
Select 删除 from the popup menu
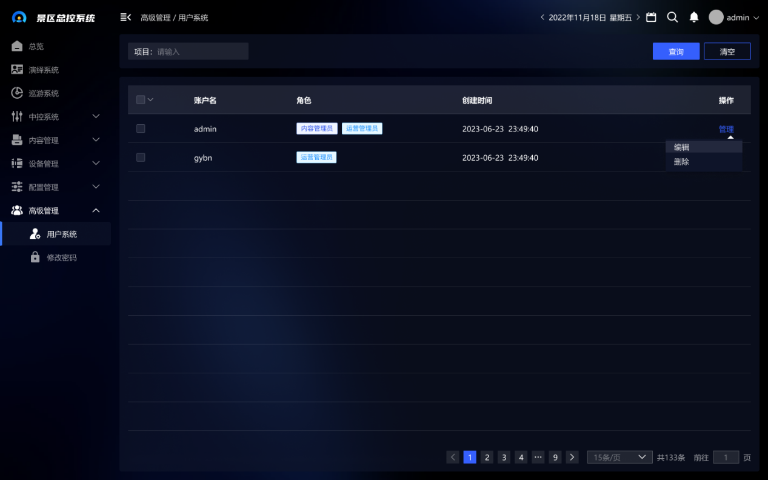point(682,162)
